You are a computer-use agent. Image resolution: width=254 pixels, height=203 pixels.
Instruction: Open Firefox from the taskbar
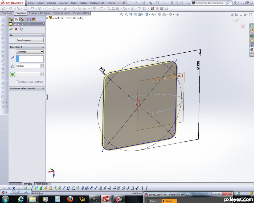(70, 199)
